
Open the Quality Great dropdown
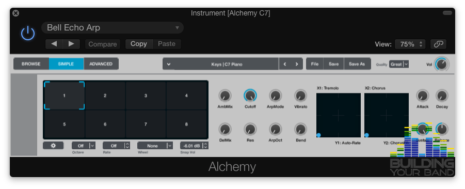399,64
